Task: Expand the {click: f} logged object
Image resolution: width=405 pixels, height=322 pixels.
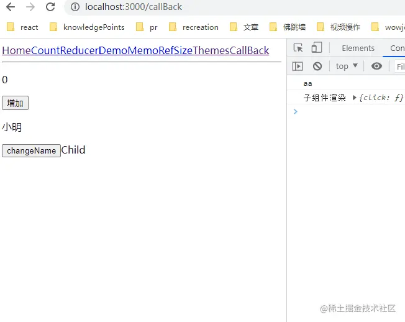Action: pyautogui.click(x=355, y=98)
